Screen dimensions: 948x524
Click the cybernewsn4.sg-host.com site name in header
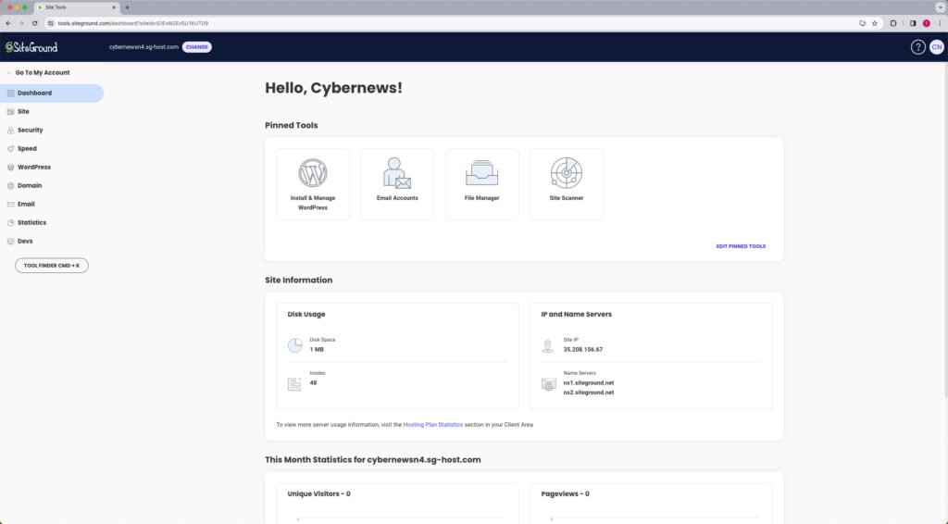pos(143,47)
